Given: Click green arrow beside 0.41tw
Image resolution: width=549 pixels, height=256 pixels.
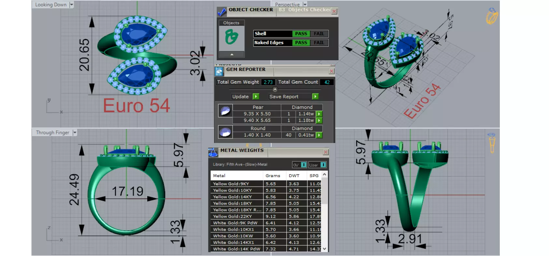Looking at the screenshot, I should (x=319, y=135).
